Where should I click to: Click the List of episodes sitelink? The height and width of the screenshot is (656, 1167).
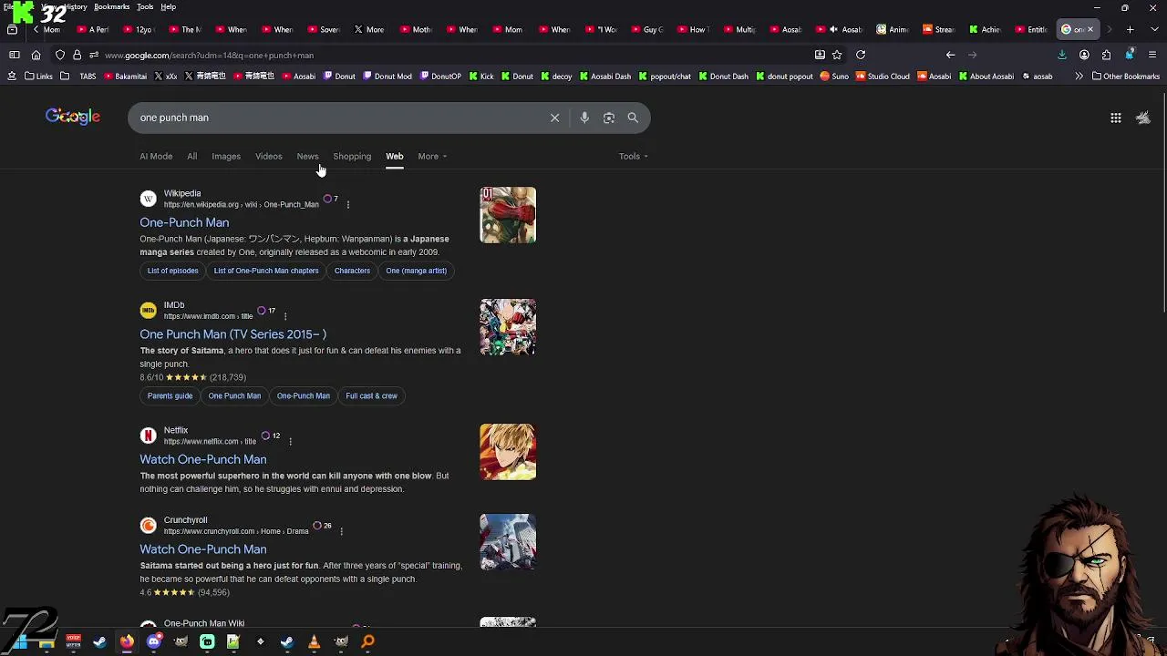click(x=172, y=271)
